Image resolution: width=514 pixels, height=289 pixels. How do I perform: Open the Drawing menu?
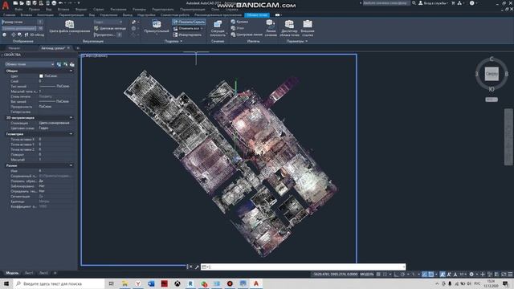click(118, 10)
